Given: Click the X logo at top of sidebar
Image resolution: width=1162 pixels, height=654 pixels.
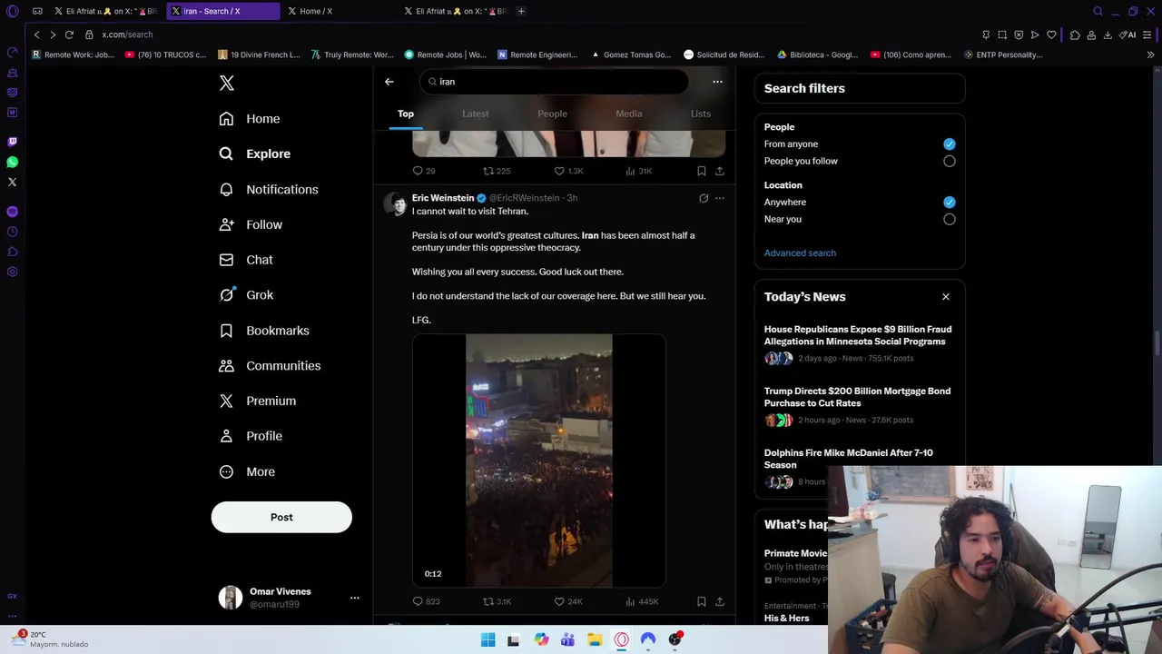Looking at the screenshot, I should pos(227,84).
